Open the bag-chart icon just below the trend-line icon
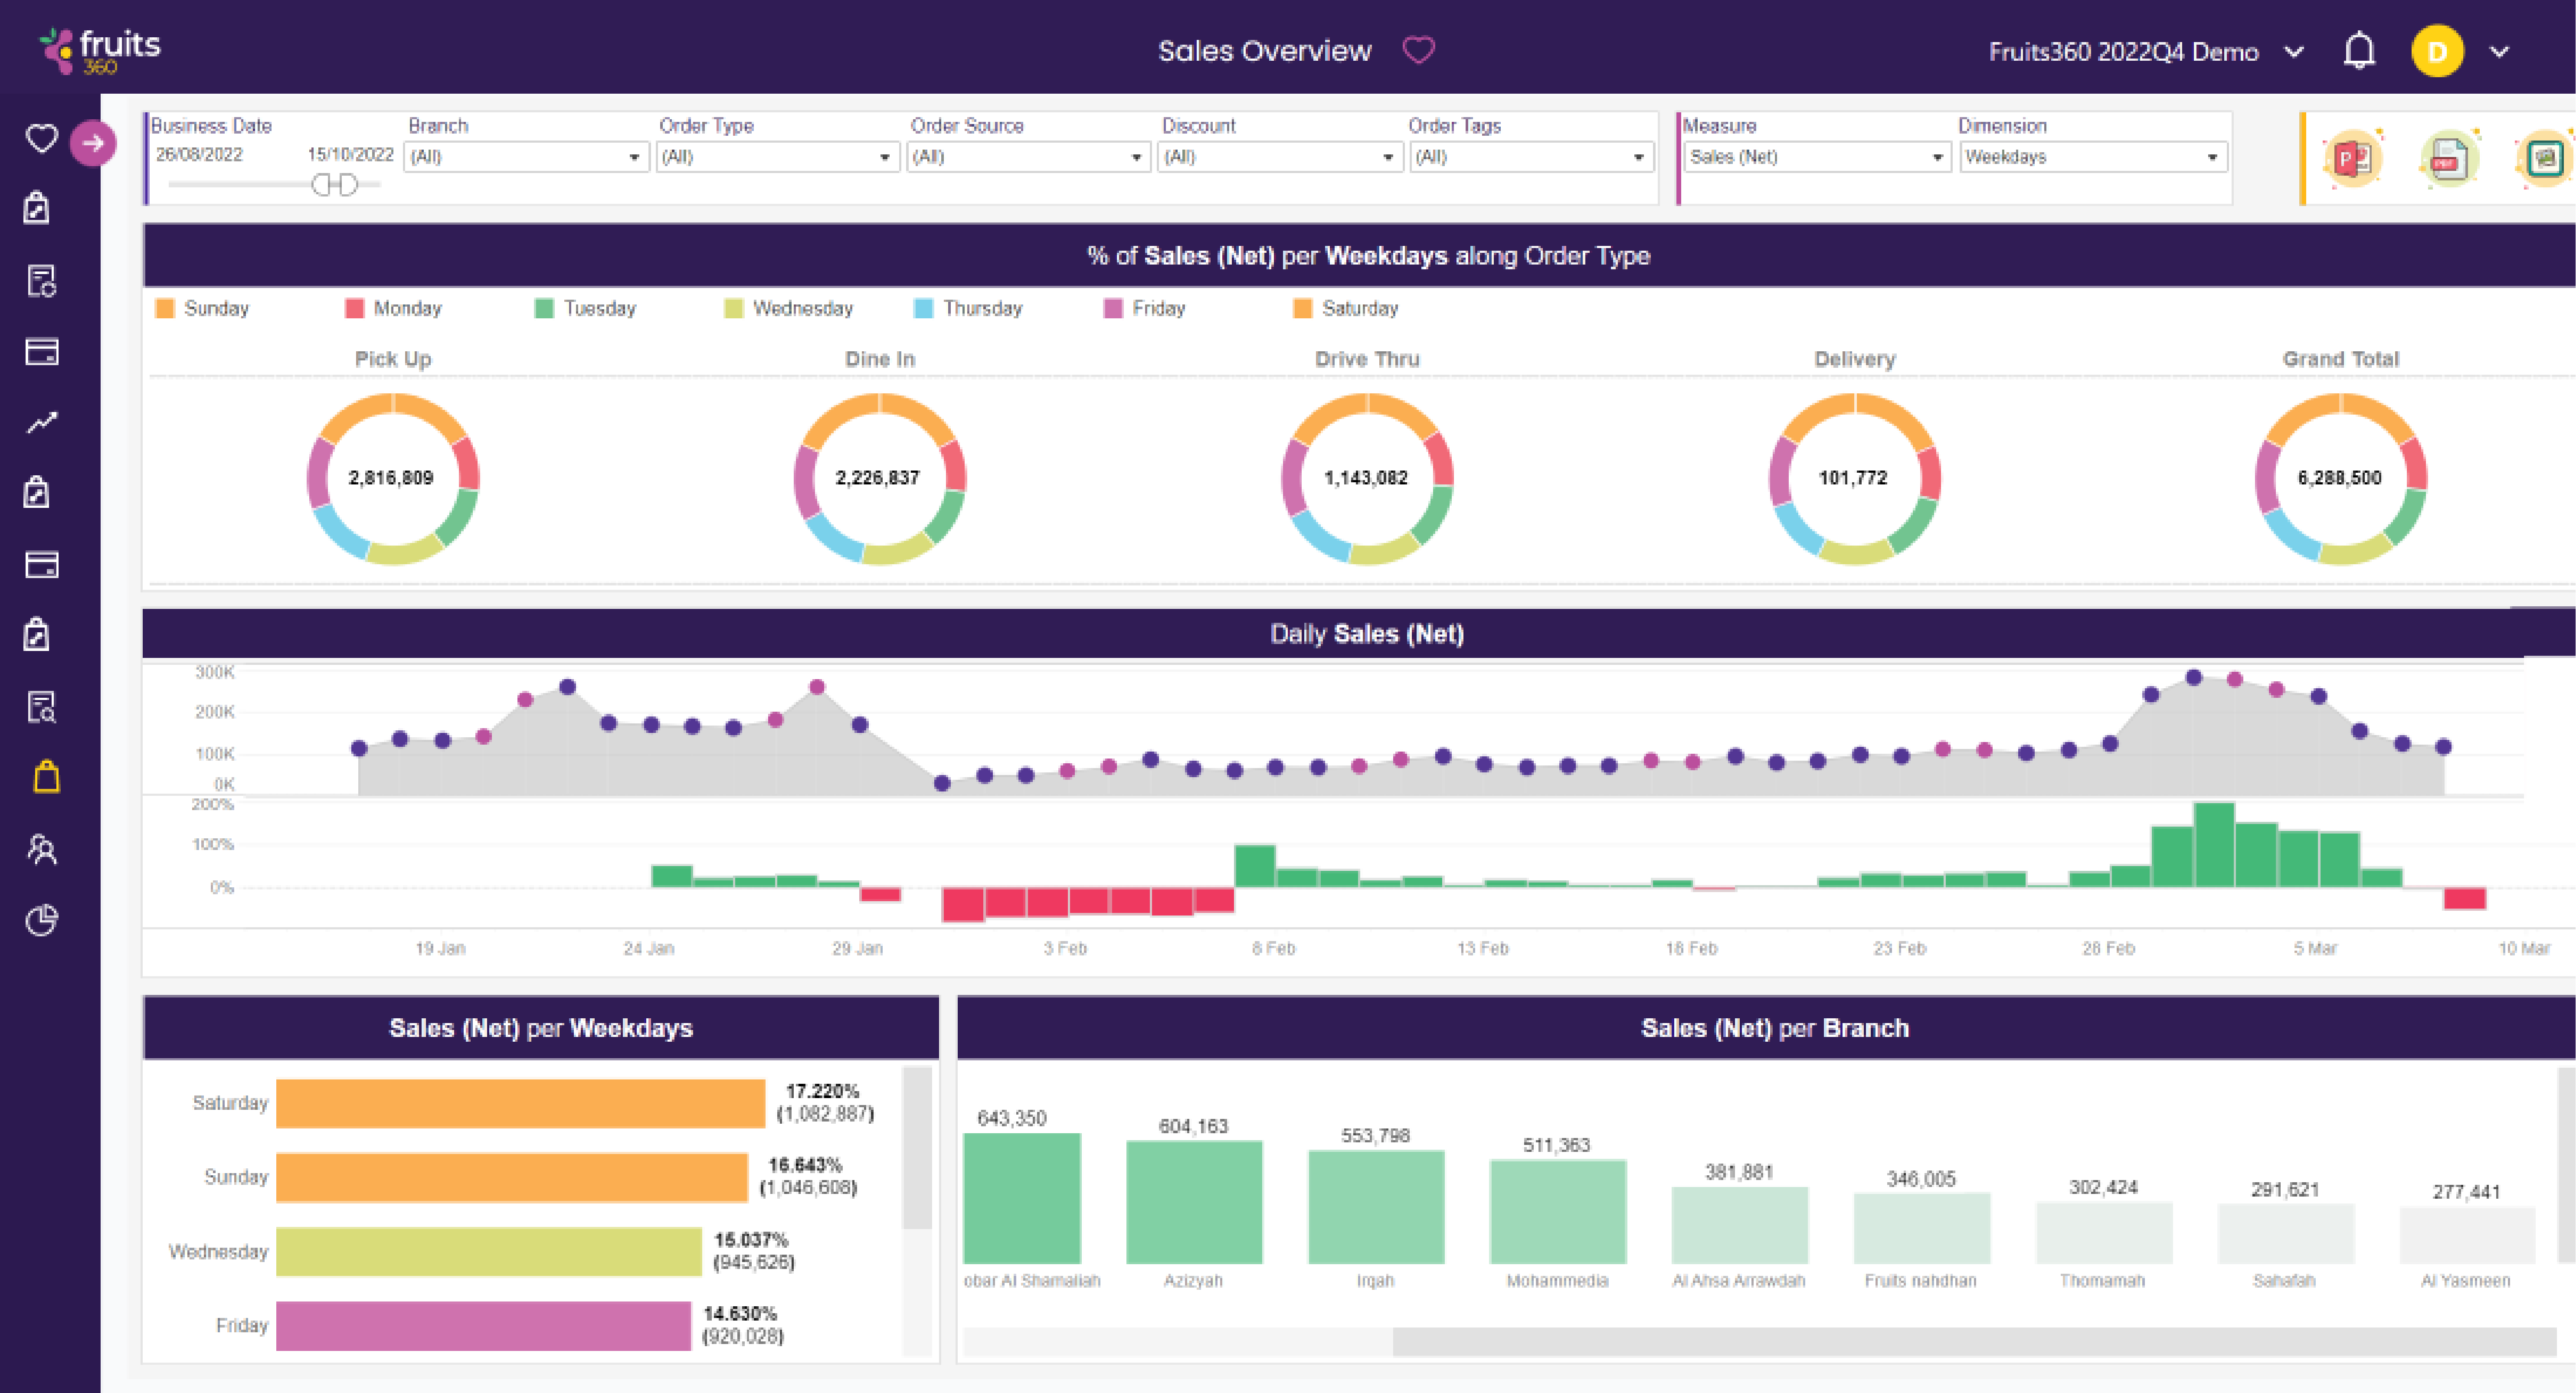 37,492
